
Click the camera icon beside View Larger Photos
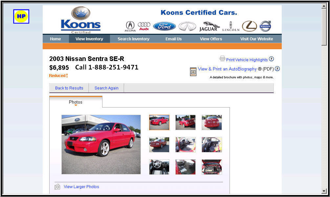click(57, 187)
